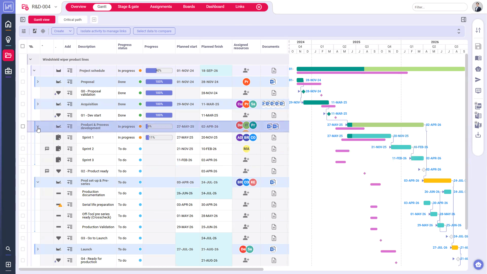
Task: Click Isolate activity to manage links
Action: (103, 31)
